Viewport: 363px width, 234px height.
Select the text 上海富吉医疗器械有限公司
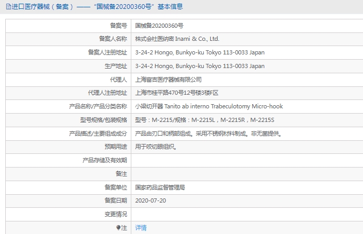(x=168, y=80)
